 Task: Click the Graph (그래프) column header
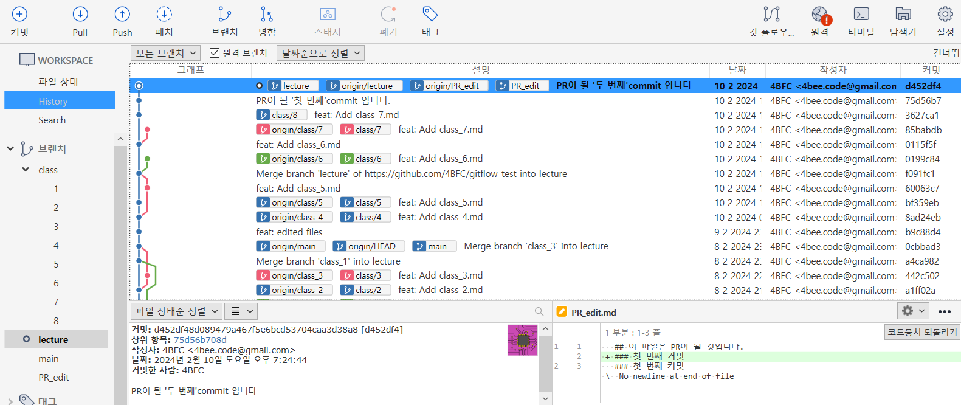pos(191,70)
